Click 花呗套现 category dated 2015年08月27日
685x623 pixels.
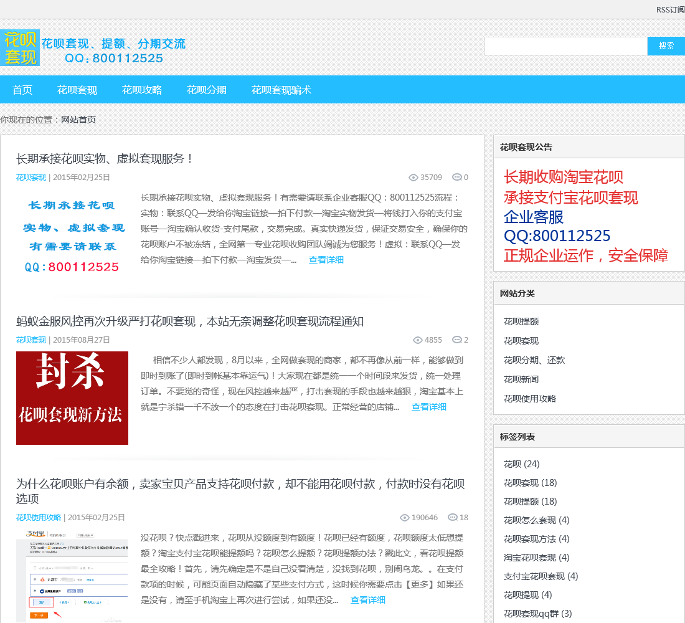[31, 340]
